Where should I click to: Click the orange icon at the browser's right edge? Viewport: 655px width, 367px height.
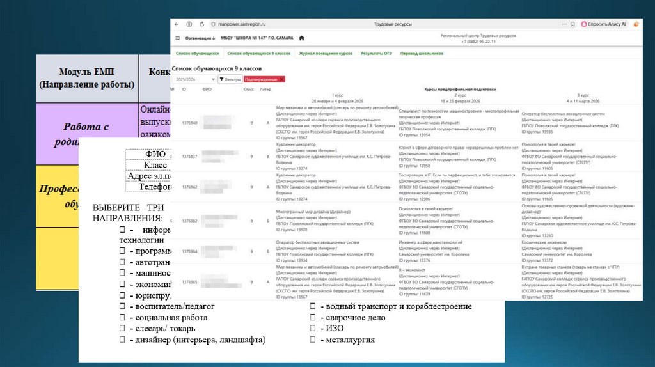[x=636, y=24]
